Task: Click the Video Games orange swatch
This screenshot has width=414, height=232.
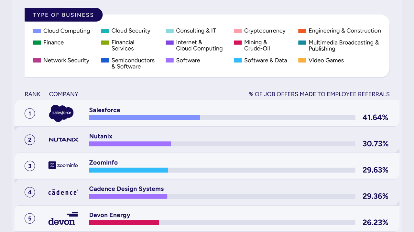Action: click(x=302, y=60)
